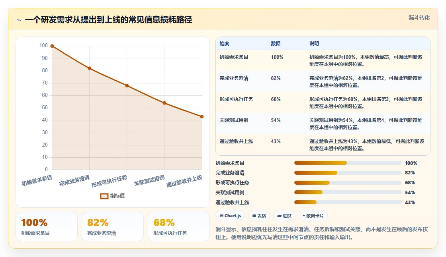Click 初始需求条目 in table 维度 column
Screen dimensions: 446x257
pyautogui.click(x=234, y=57)
